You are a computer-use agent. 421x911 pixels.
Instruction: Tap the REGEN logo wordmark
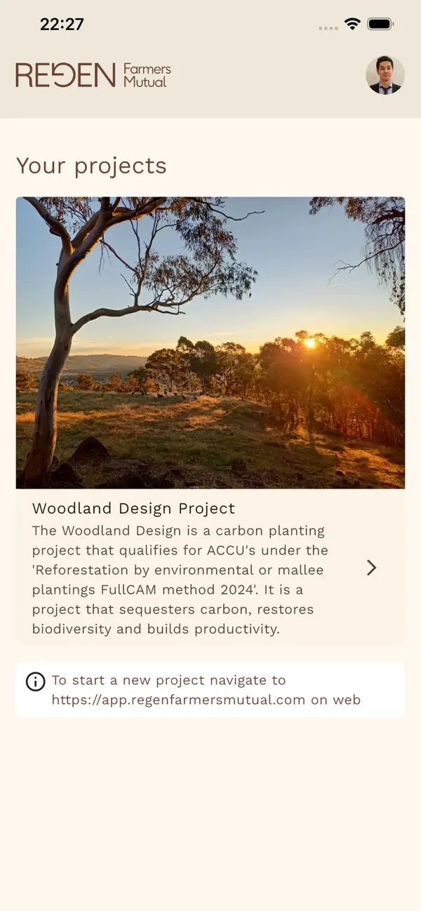(65, 75)
